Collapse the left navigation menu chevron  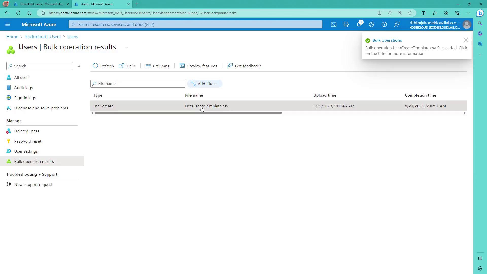tap(79, 66)
